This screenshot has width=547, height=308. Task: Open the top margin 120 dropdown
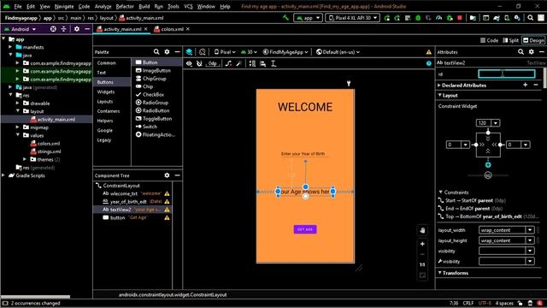coord(496,123)
